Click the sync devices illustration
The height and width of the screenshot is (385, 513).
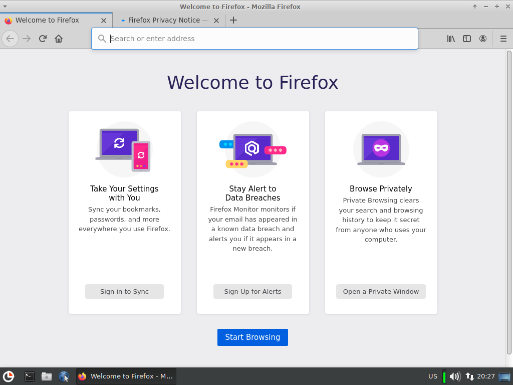click(x=124, y=149)
